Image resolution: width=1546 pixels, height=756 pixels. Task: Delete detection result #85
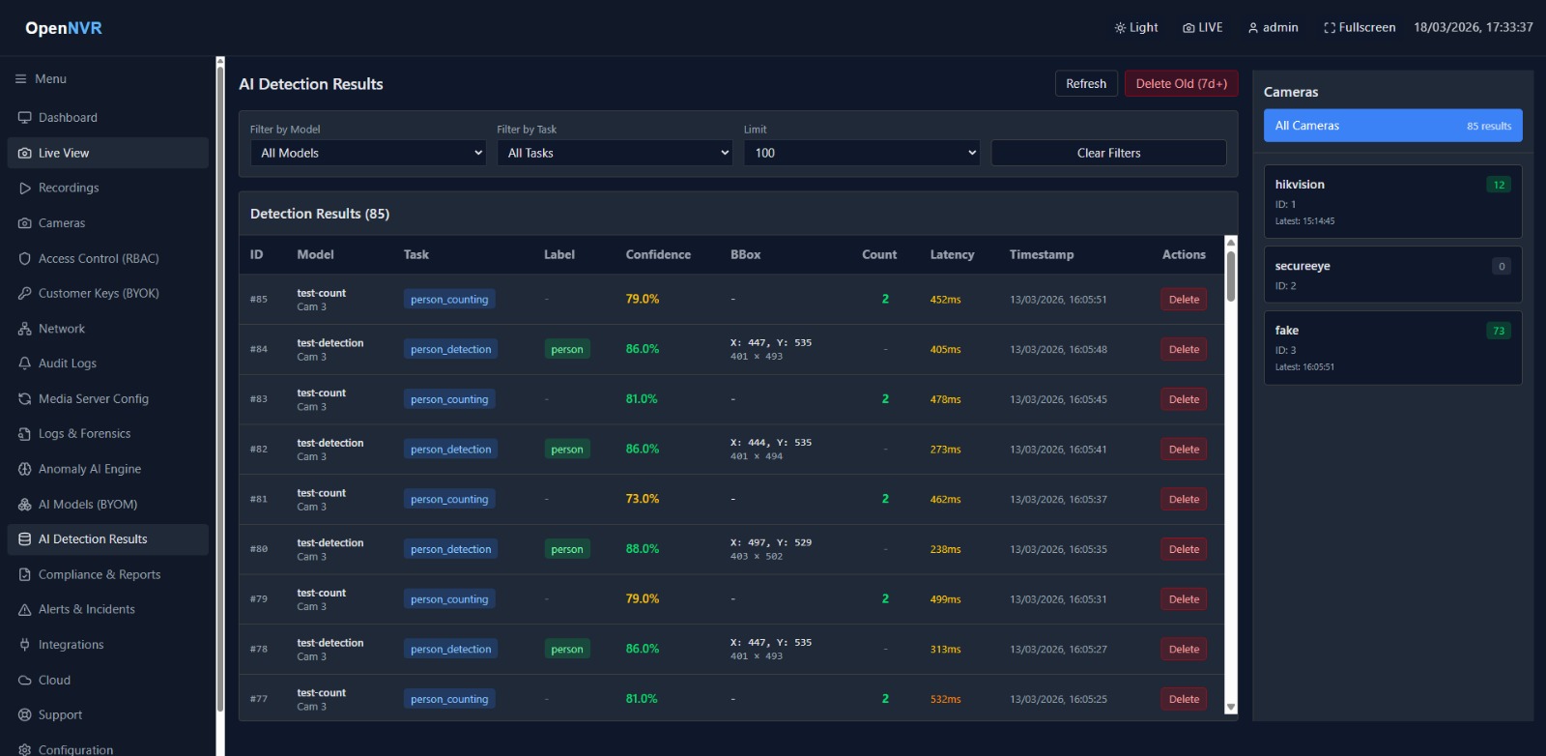[x=1184, y=300]
